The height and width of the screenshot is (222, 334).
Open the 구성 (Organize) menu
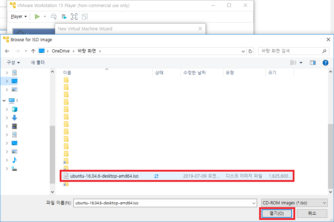click(x=13, y=62)
